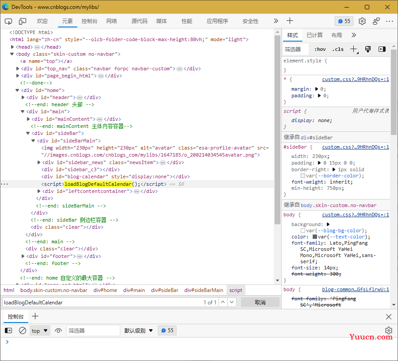
Task: Expand the mainContent div
Action: 28,119
